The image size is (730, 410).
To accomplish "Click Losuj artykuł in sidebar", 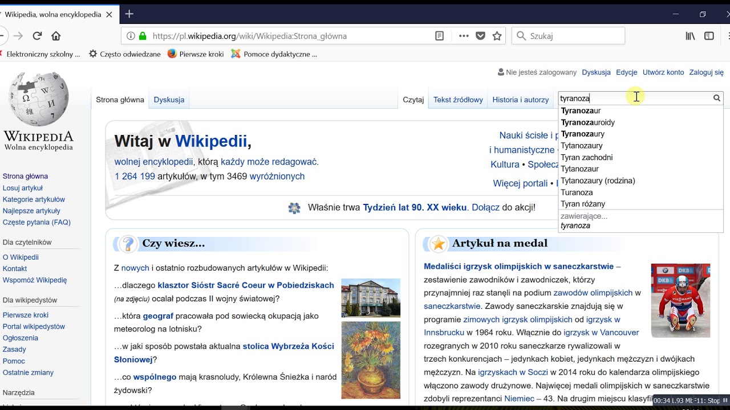I will point(23,188).
